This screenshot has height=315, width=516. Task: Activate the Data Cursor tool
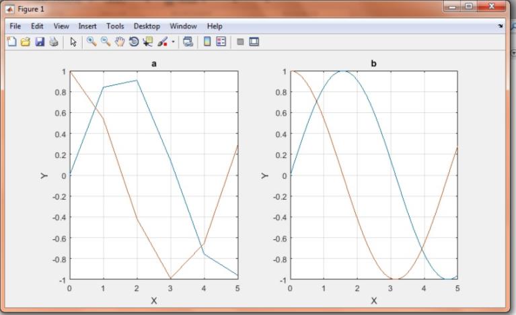tap(148, 42)
